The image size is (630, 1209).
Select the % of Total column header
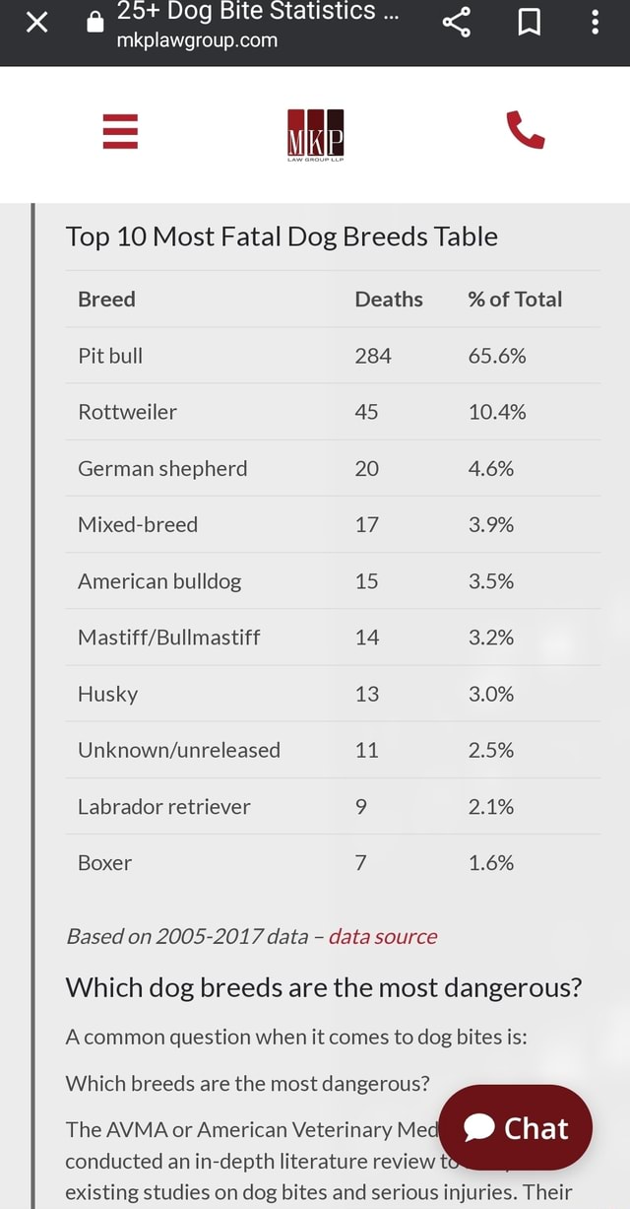515,300
